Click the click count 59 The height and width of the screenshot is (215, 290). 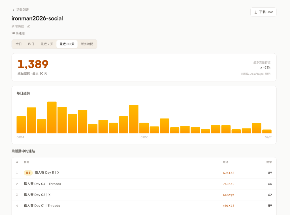pos(270,206)
